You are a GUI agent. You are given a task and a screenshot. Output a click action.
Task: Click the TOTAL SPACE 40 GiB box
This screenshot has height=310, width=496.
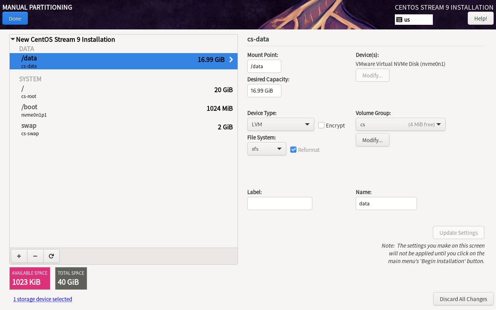(x=71, y=278)
